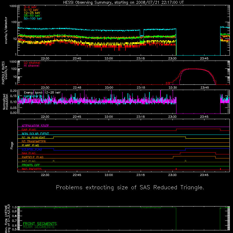Select the red 3-6 keV legend label
Image resolution: width=233 pixels, height=233 pixels.
pyautogui.click(x=30, y=7)
